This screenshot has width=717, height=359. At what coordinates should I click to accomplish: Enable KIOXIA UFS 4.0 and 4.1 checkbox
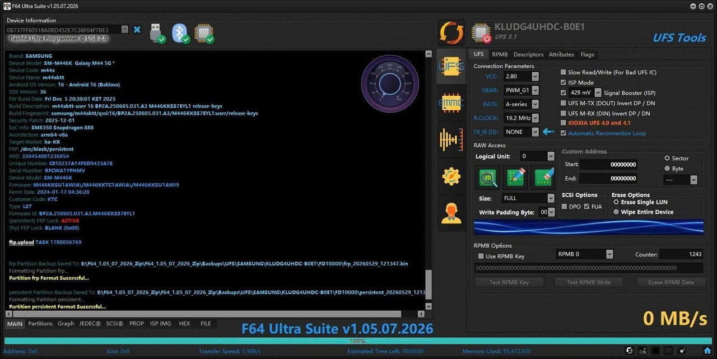pos(564,123)
